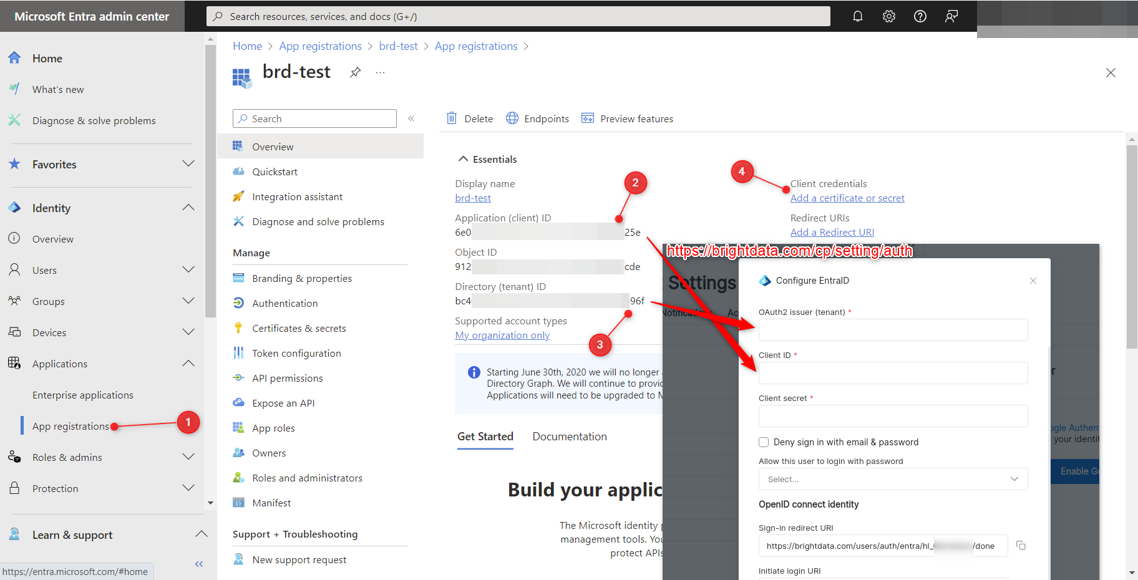The height and width of the screenshot is (580, 1138).
Task: Click the API permissions icon
Action: coord(238,378)
